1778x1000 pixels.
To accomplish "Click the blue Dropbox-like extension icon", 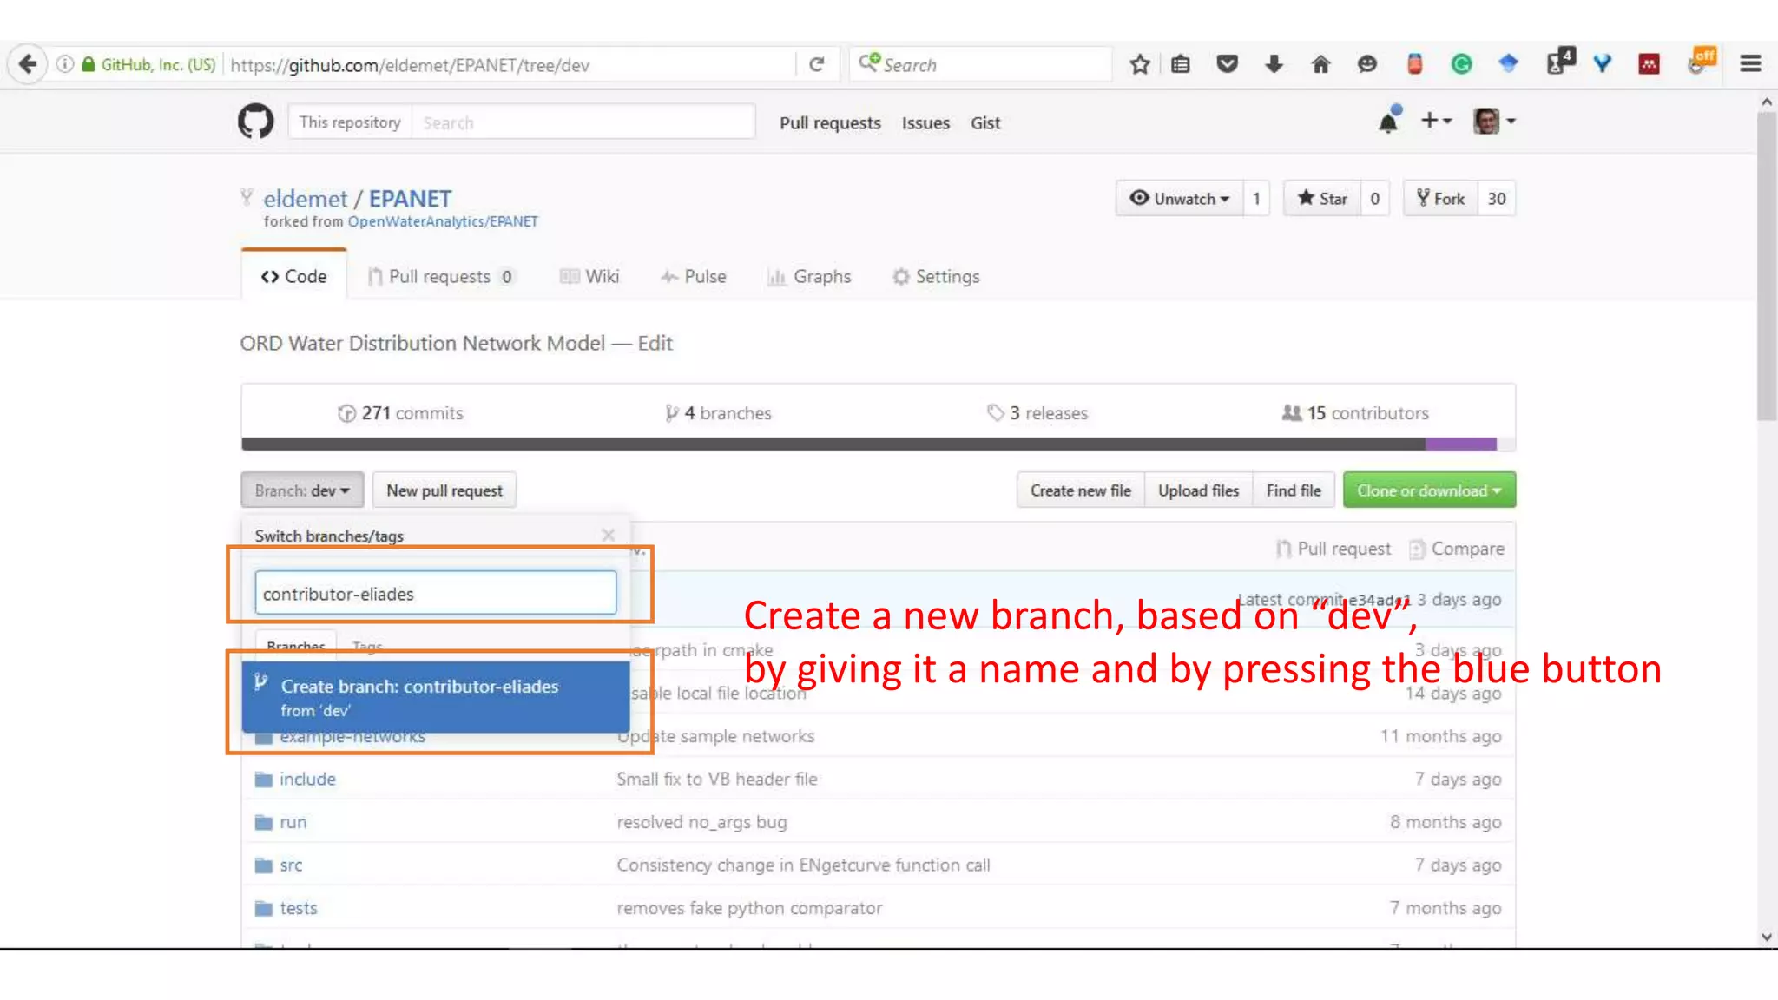I will pos(1508,64).
